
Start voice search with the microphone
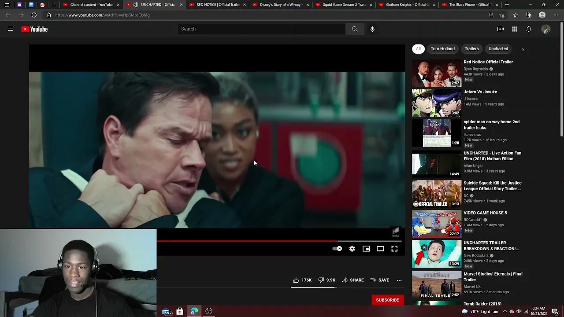point(372,29)
